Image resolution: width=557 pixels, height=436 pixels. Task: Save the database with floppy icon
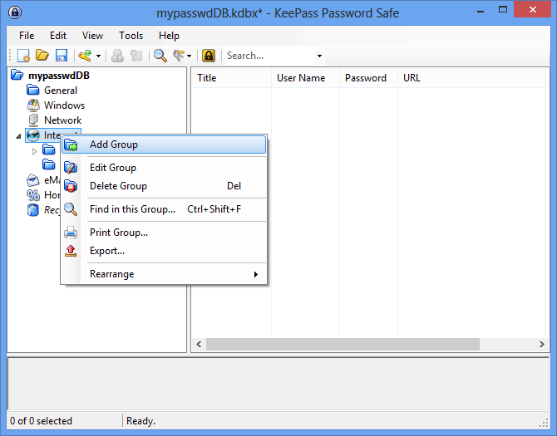[x=62, y=56]
